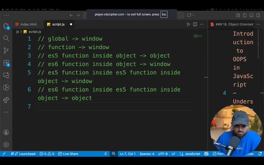This screenshot has width=264, height=165.
Task: Place cursor on empty line 7
Action: click(x=115, y=106)
